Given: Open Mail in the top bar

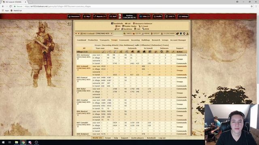Looking at the screenshot, I should point(113,17).
